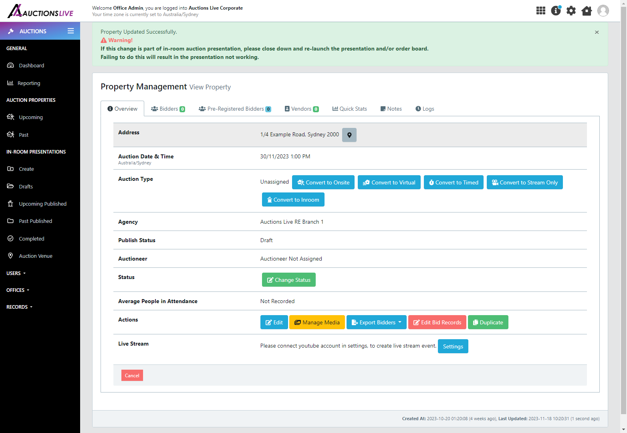Click Convert to Virtual button
The height and width of the screenshot is (433, 627).
[389, 182]
